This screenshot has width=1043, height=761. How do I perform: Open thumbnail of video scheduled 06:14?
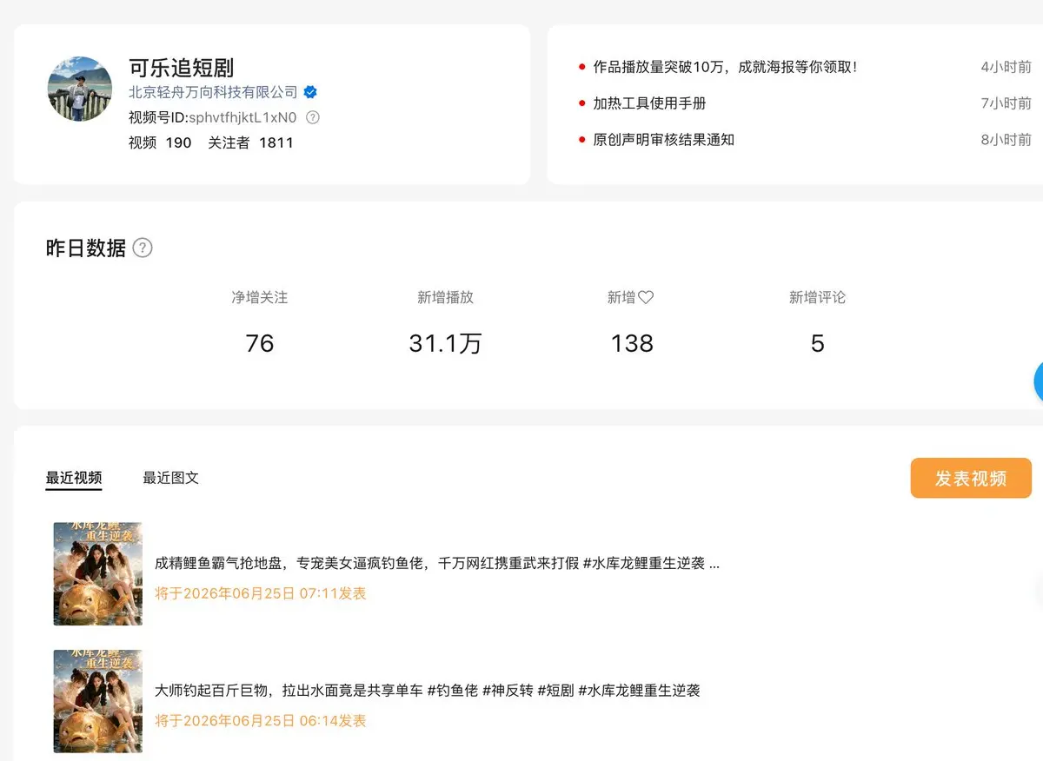pyautogui.click(x=98, y=701)
